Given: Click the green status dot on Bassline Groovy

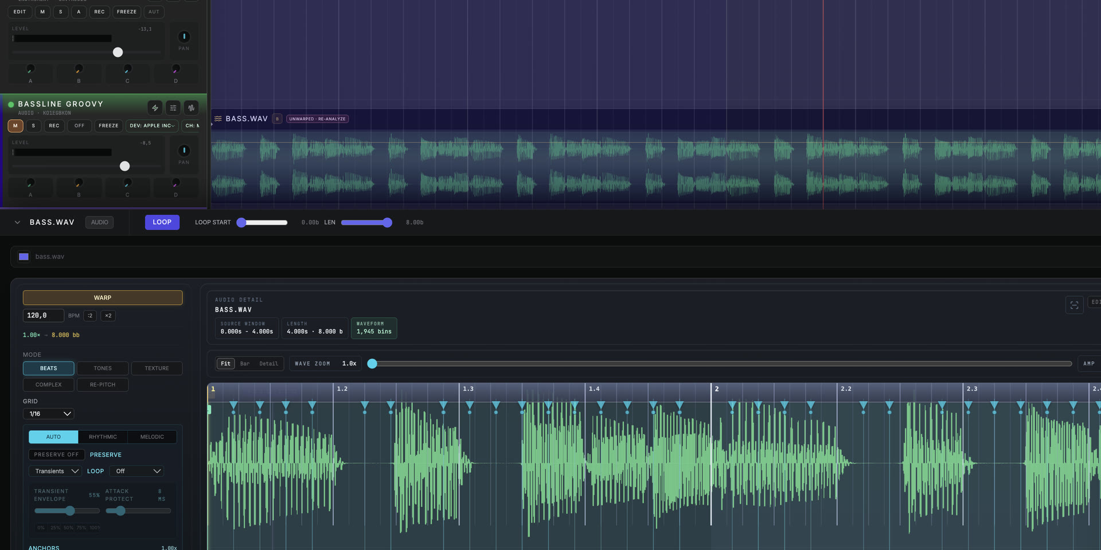Looking at the screenshot, I should 11,104.
